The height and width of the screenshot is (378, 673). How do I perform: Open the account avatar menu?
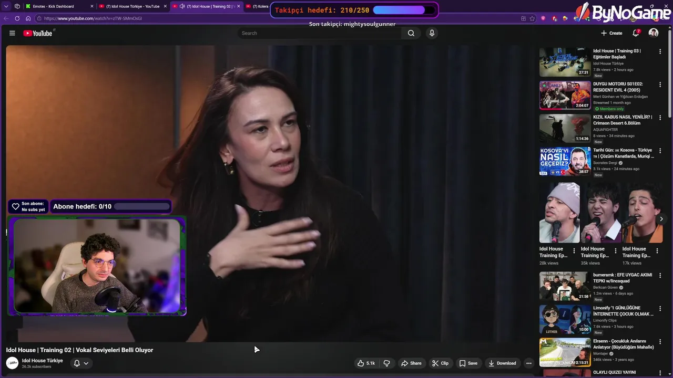(x=654, y=33)
